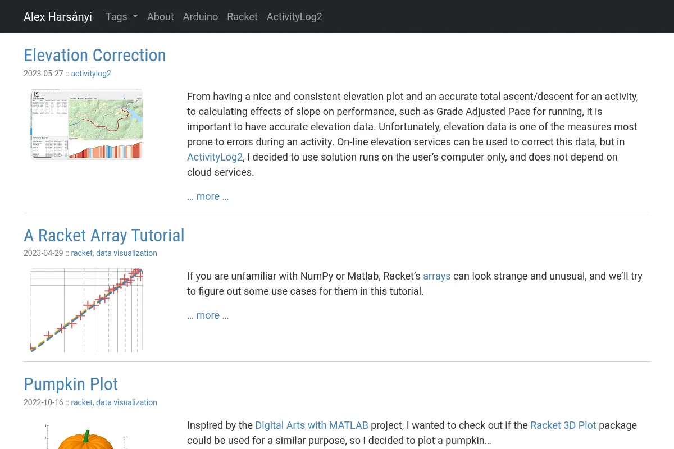Open the Elevation Correction article title
Image resolution: width=674 pixels, height=449 pixels.
pos(95,55)
